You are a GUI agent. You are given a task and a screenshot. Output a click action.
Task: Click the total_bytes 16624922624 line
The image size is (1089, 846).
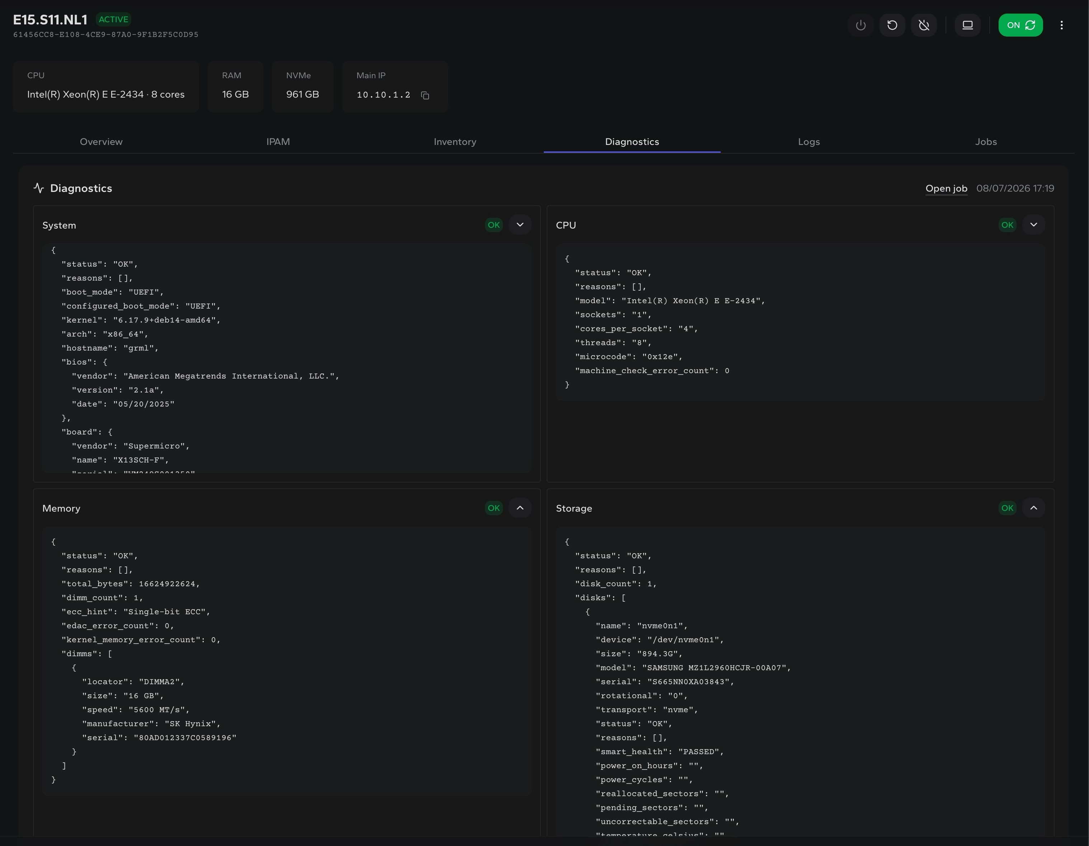131,584
